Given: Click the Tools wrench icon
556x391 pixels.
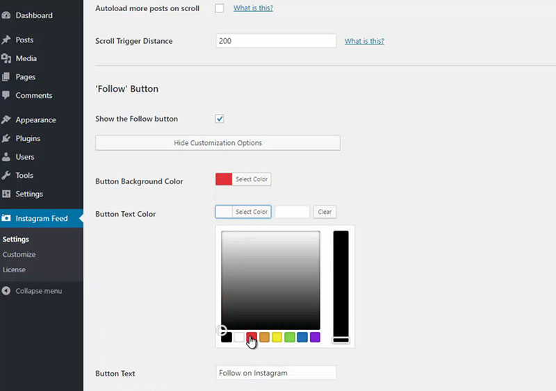Looking at the screenshot, I should (x=6, y=175).
